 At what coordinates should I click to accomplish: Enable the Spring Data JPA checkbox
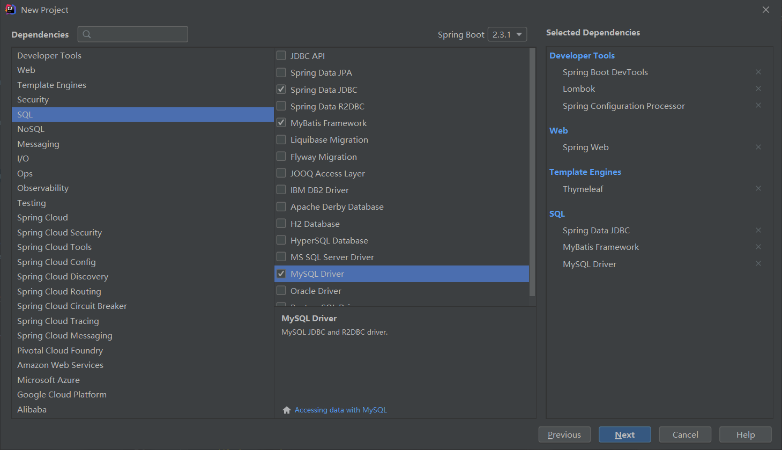click(281, 72)
